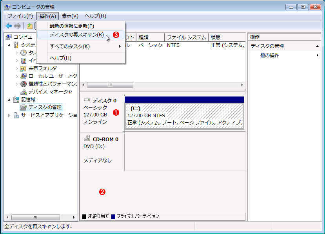Viewport: 325px width, 234px height.
Task: Click the ローカル ユーザー icon
Action: pos(24,76)
